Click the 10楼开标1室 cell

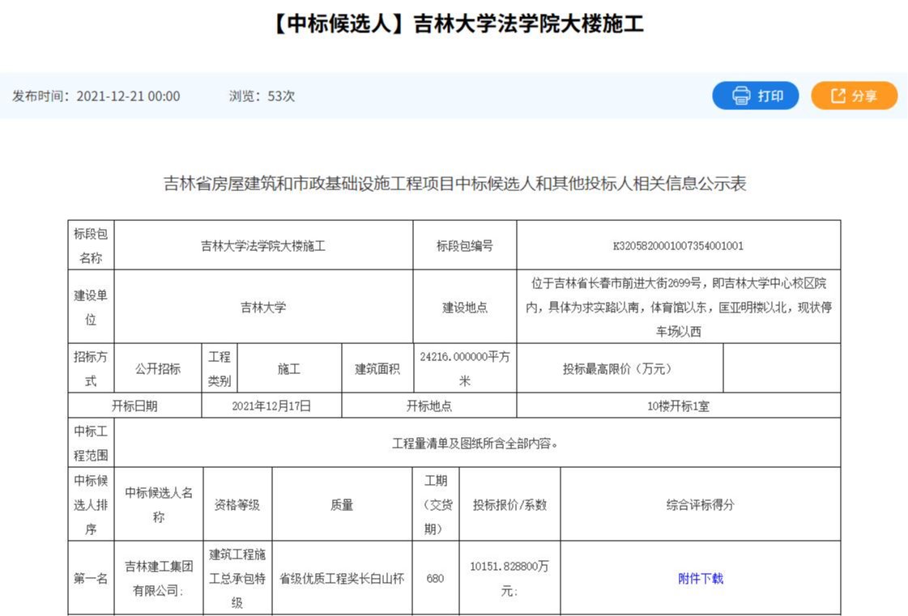click(x=678, y=406)
